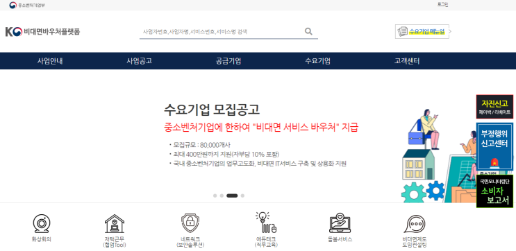
Task: Open the 사업안내 menu
Action: 50,61
